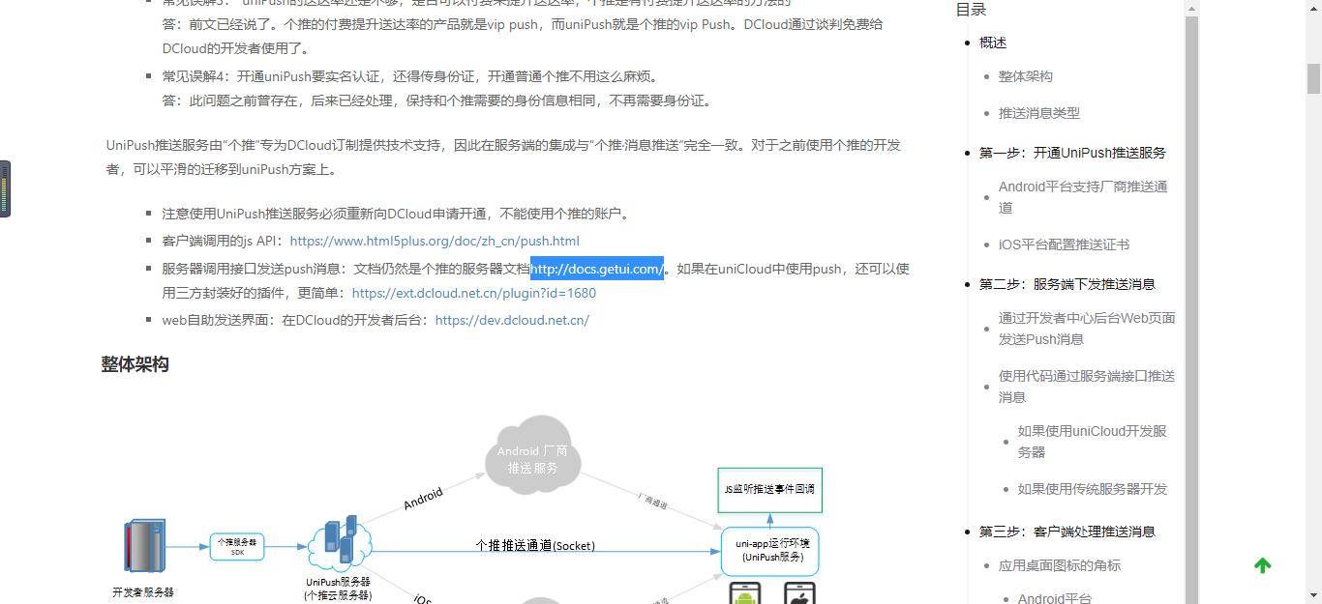Go to 概述 in the table of contents
Viewport: 1322px width, 604px height.
point(993,43)
